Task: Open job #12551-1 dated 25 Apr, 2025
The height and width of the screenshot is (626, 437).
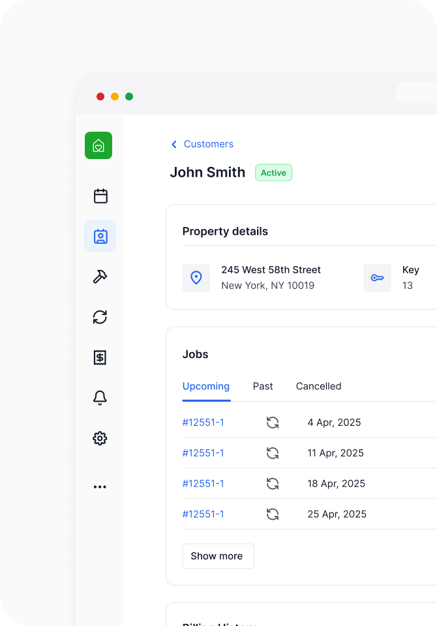Action: tap(203, 514)
